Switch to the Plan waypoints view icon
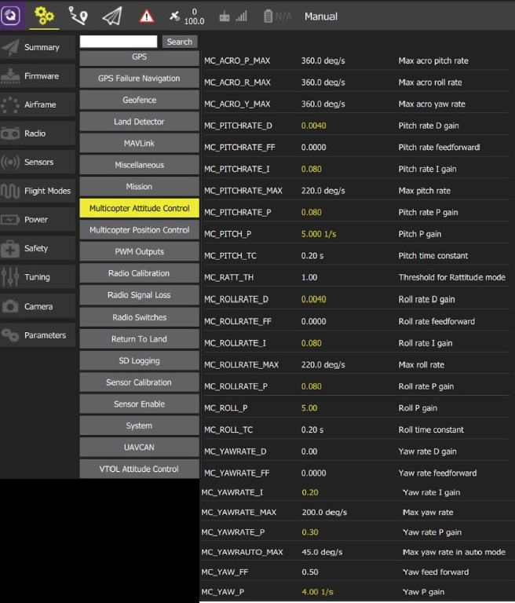This screenshot has height=603, width=515. pyautogui.click(x=79, y=16)
